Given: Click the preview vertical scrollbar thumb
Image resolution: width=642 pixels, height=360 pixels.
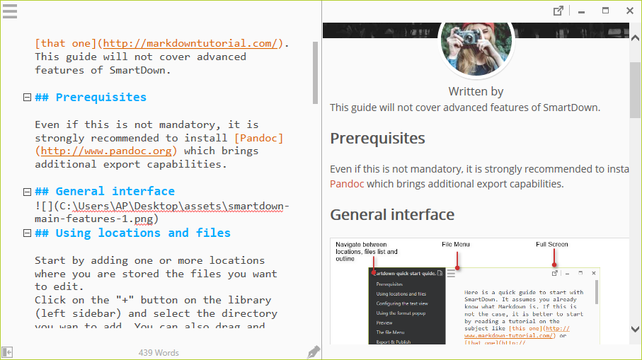Looking at the screenshot, I should pos(635,91).
